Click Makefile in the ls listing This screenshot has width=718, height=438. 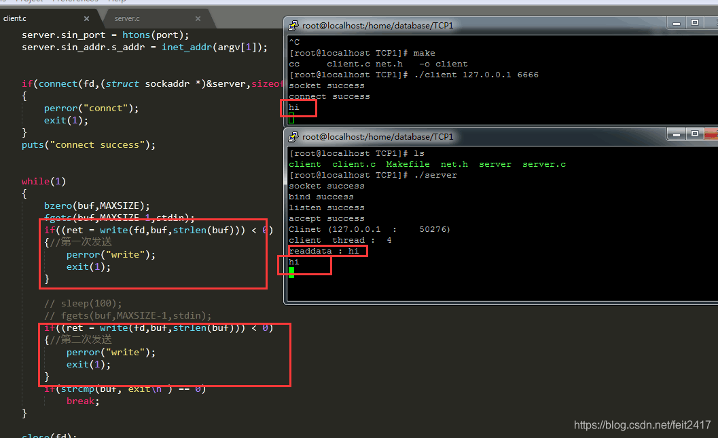408,165
